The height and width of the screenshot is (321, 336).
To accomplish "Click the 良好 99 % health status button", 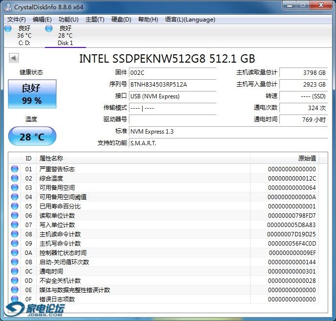I will click(32, 94).
